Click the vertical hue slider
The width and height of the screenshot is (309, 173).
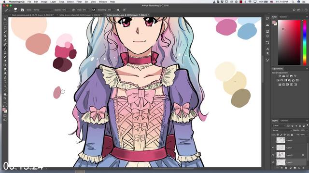coord(305,42)
